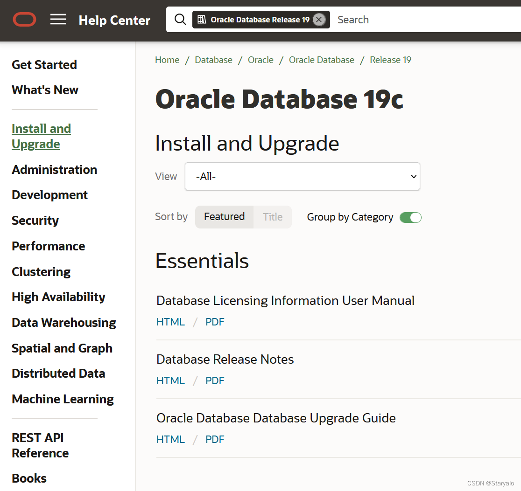The height and width of the screenshot is (491, 521).
Task: Open Security section
Action: [x=35, y=221]
